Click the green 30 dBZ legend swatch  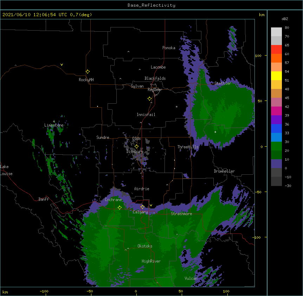click(276, 146)
